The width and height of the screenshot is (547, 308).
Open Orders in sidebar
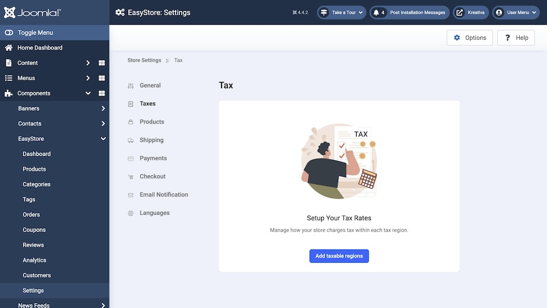[31, 215]
